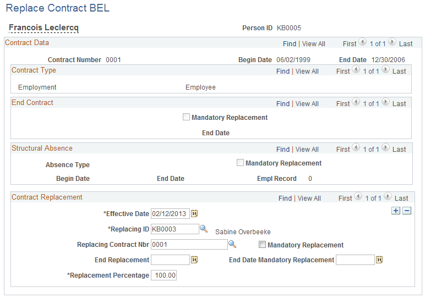This screenshot has height=298, width=425.
Task: Select the Employee text in Contract Type
Action: (x=200, y=87)
